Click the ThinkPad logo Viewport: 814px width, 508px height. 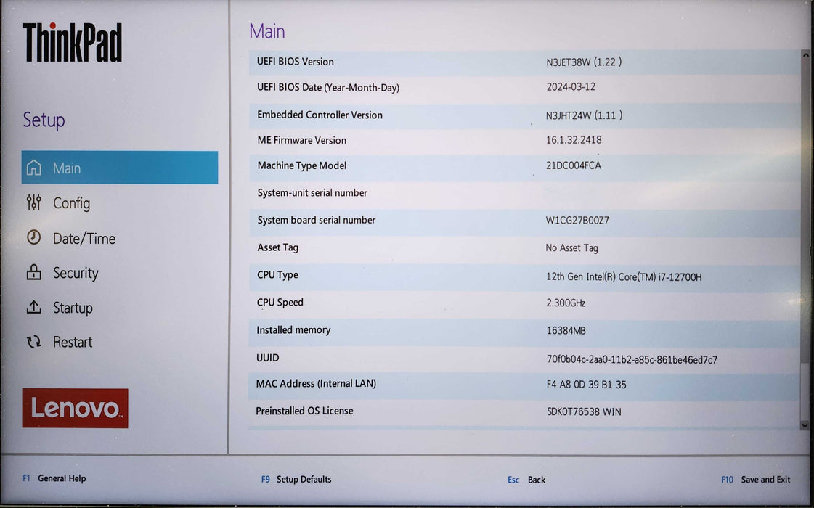72,43
